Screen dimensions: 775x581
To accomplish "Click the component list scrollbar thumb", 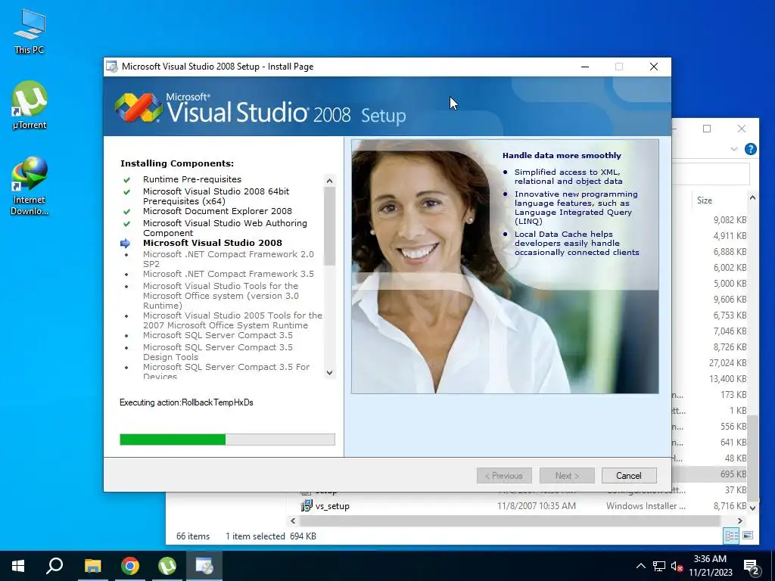I will click(330, 225).
